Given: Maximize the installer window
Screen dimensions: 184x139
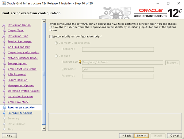Looking at the screenshot, I should [168, 3].
